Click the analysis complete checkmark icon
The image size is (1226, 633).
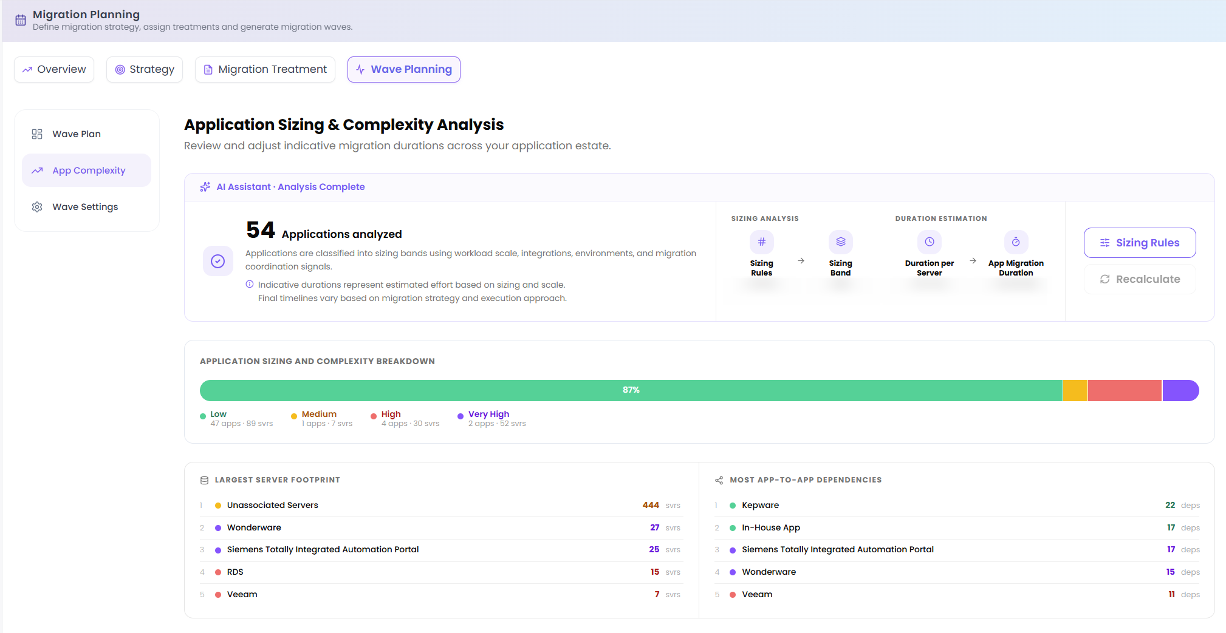coord(218,261)
